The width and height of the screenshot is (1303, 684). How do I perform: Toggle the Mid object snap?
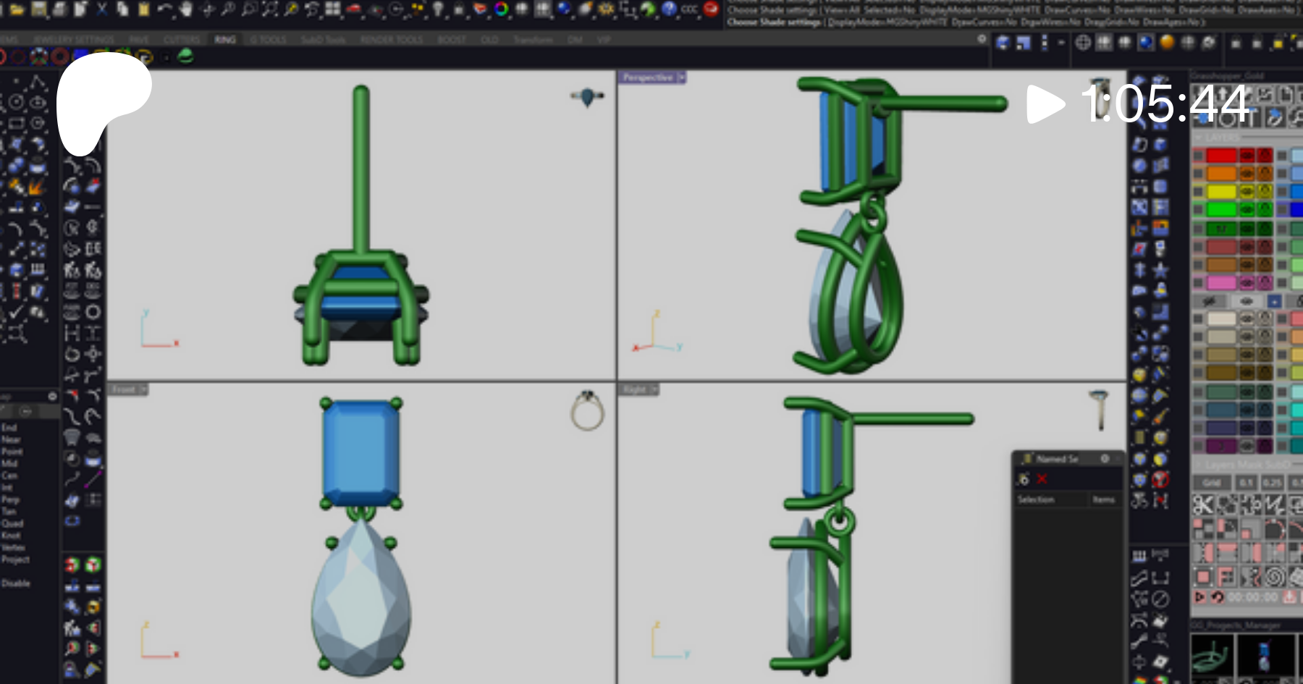coord(9,463)
